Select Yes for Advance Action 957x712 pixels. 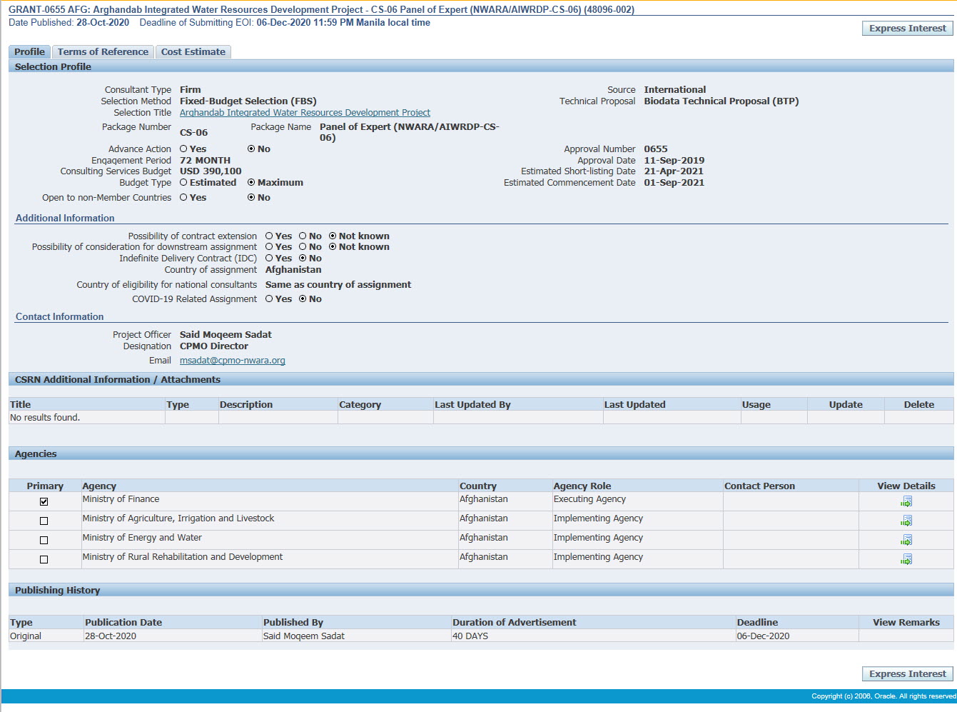pyautogui.click(x=183, y=149)
